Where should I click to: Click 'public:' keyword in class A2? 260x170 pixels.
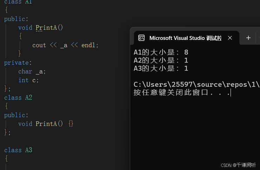click(x=16, y=115)
